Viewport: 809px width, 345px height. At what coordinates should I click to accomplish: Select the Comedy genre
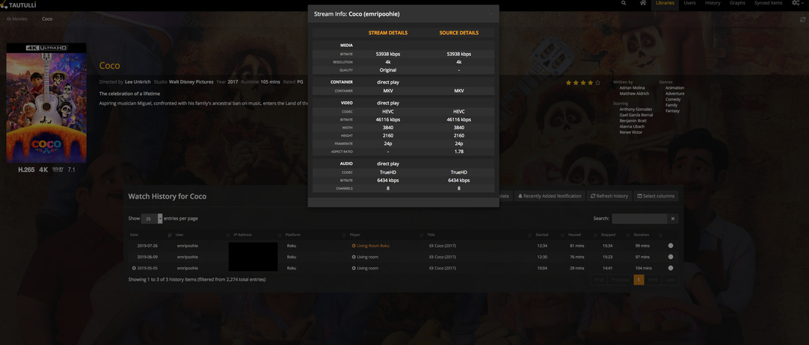pos(673,99)
